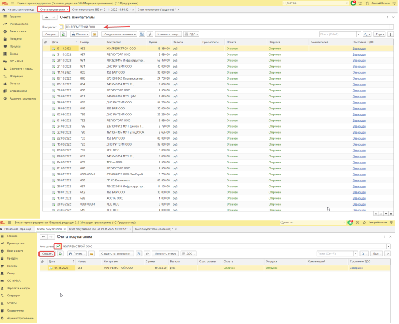Open Администрирование section in bottom sidebar

[x=20, y=318]
